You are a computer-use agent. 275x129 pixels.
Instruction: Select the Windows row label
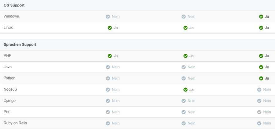click(x=11, y=16)
